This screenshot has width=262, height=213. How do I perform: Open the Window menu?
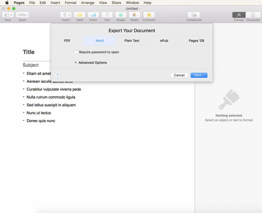click(x=132, y=3)
